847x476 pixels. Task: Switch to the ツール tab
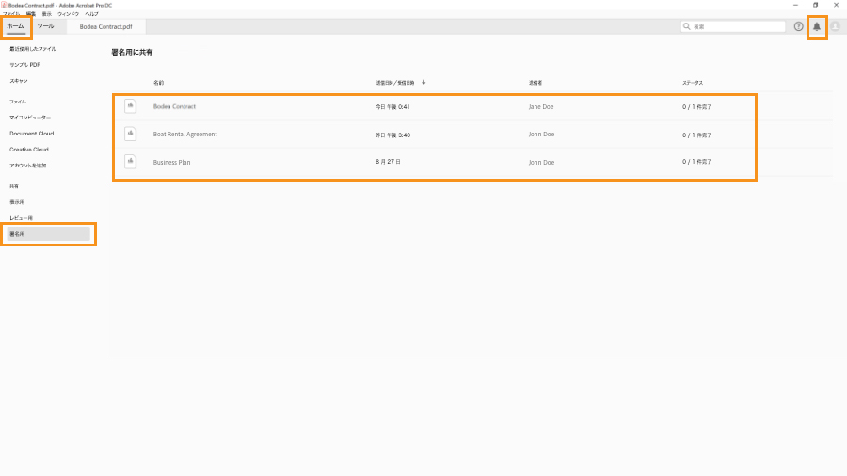45,26
